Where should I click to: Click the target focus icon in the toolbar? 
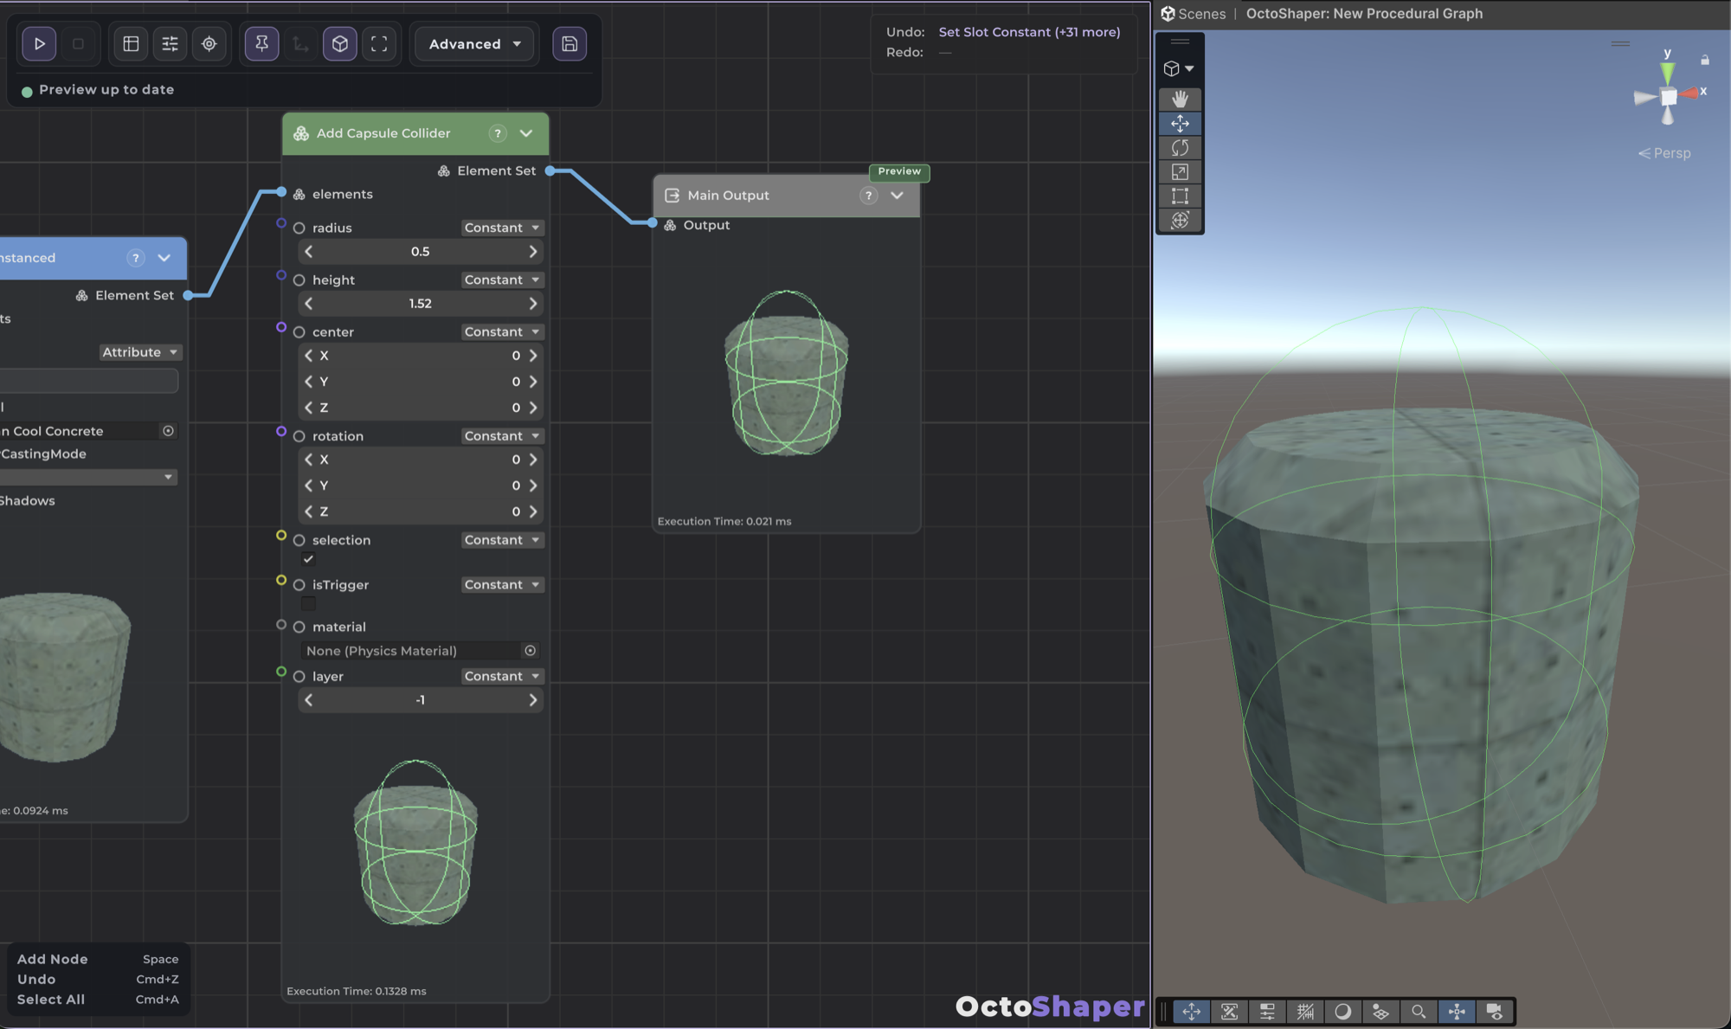coord(209,44)
